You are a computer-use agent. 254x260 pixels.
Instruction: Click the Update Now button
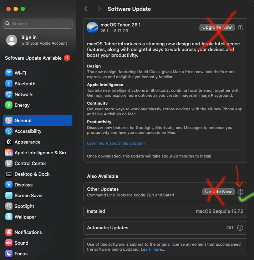(x=218, y=192)
